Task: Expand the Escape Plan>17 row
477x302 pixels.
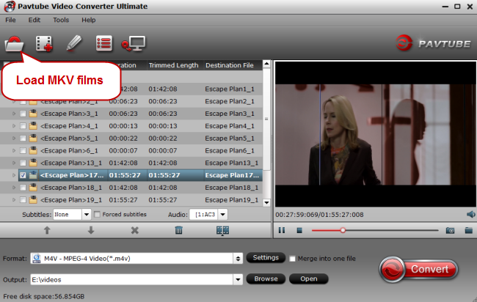Action: (14, 175)
